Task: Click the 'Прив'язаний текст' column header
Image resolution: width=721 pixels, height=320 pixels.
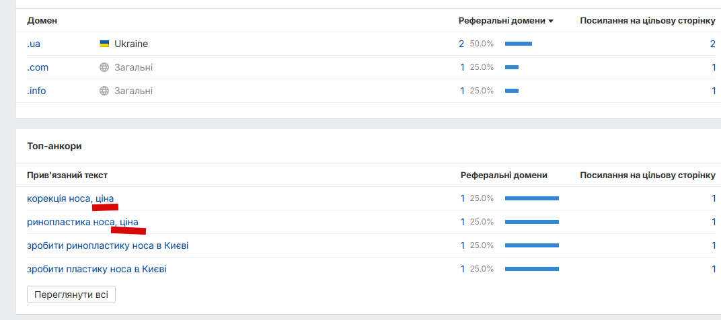Action: 67,175
